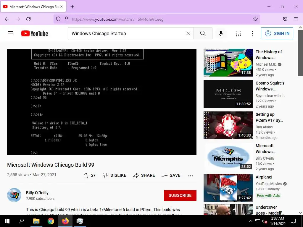The width and height of the screenshot is (303, 227).
Task: SAVE the video to a playlist
Action: point(171,175)
